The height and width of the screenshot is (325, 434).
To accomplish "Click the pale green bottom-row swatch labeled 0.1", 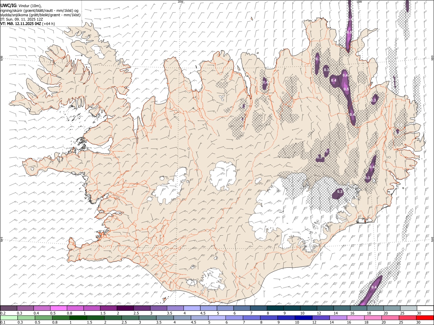I will (x=9, y=318).
